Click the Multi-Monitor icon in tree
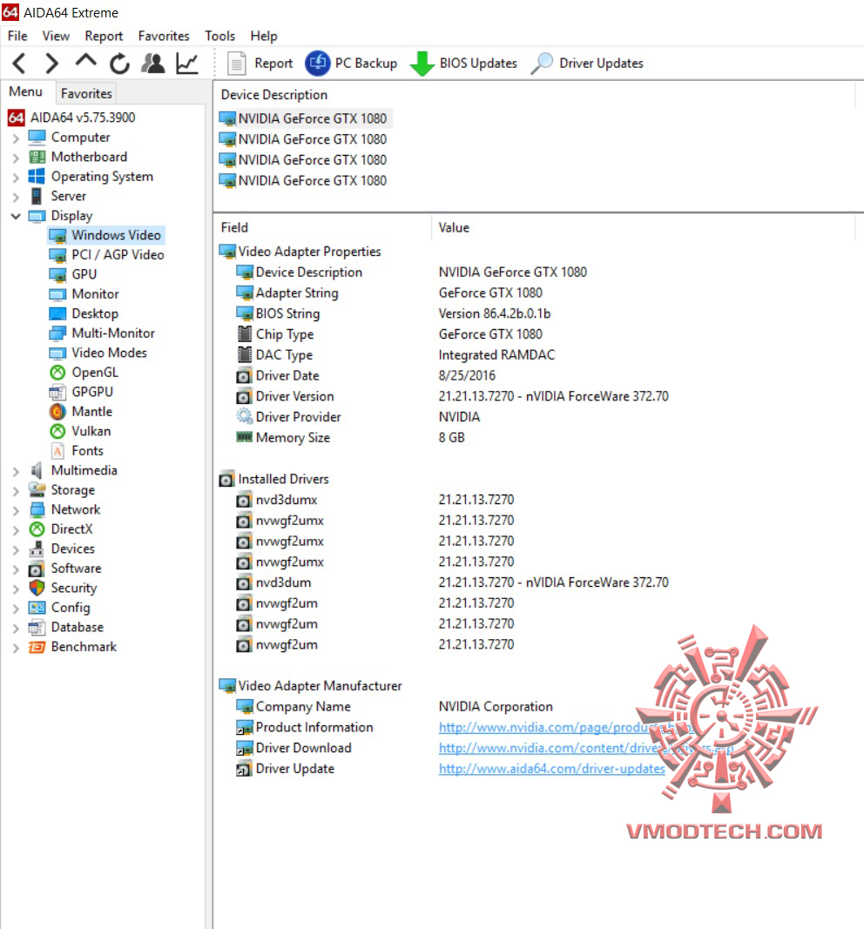 click(x=57, y=333)
